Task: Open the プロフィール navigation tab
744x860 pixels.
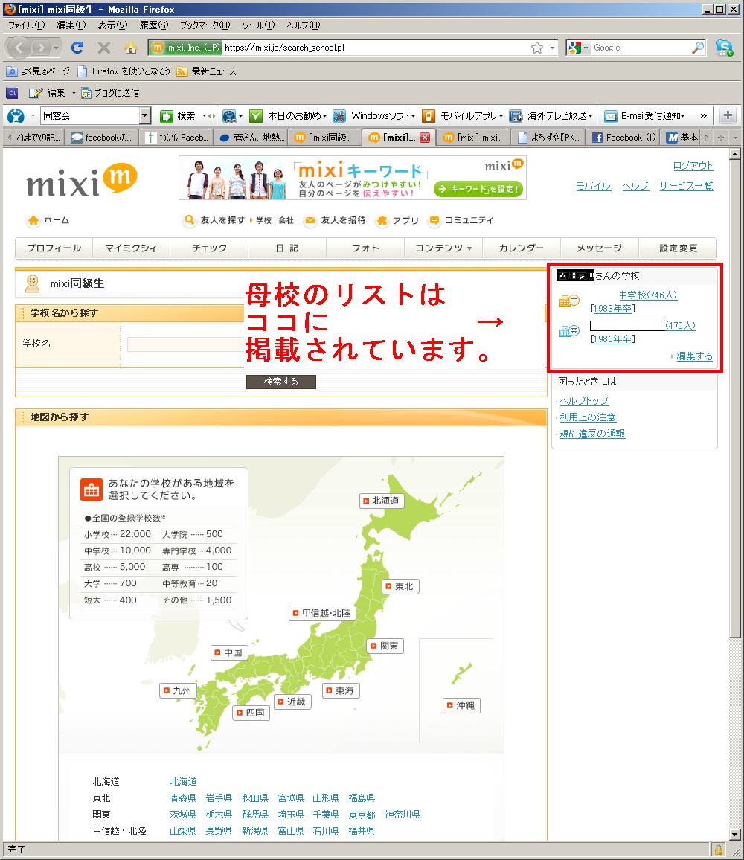Action: (x=54, y=248)
